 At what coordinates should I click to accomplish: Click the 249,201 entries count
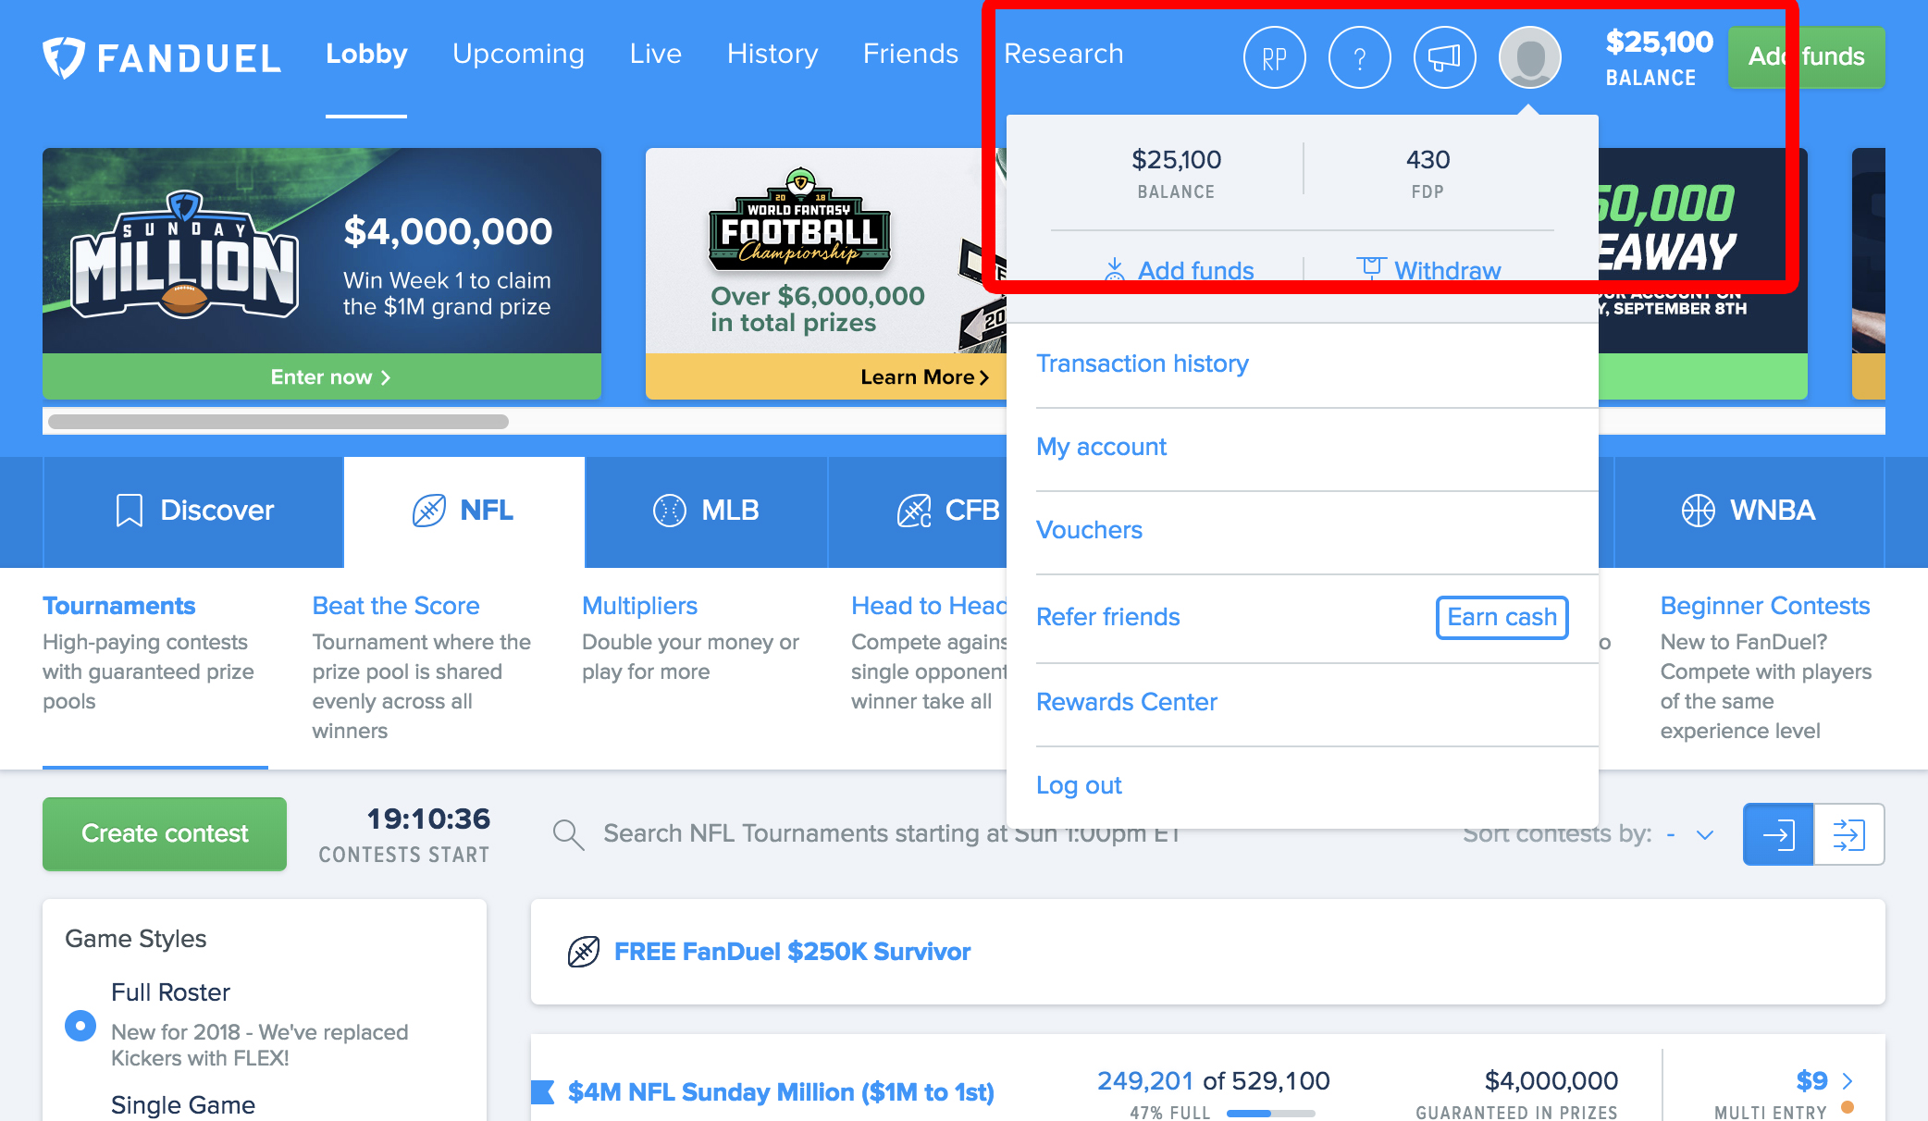(x=1144, y=1080)
